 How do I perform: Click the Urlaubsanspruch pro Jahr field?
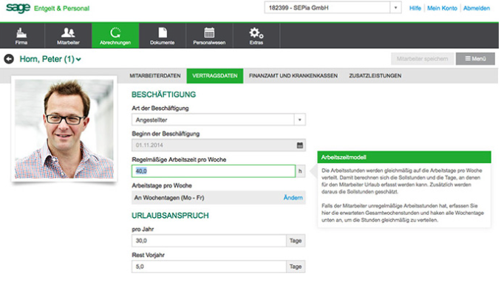click(x=209, y=241)
